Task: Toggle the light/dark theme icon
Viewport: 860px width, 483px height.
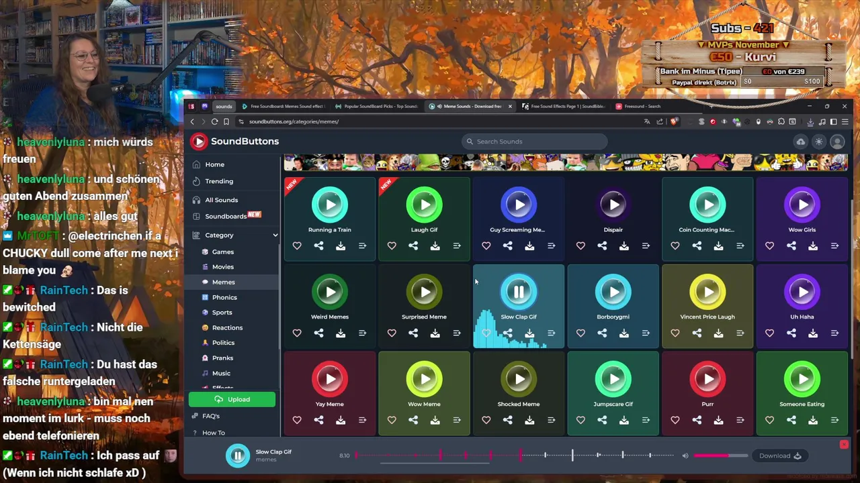Action: (818, 142)
